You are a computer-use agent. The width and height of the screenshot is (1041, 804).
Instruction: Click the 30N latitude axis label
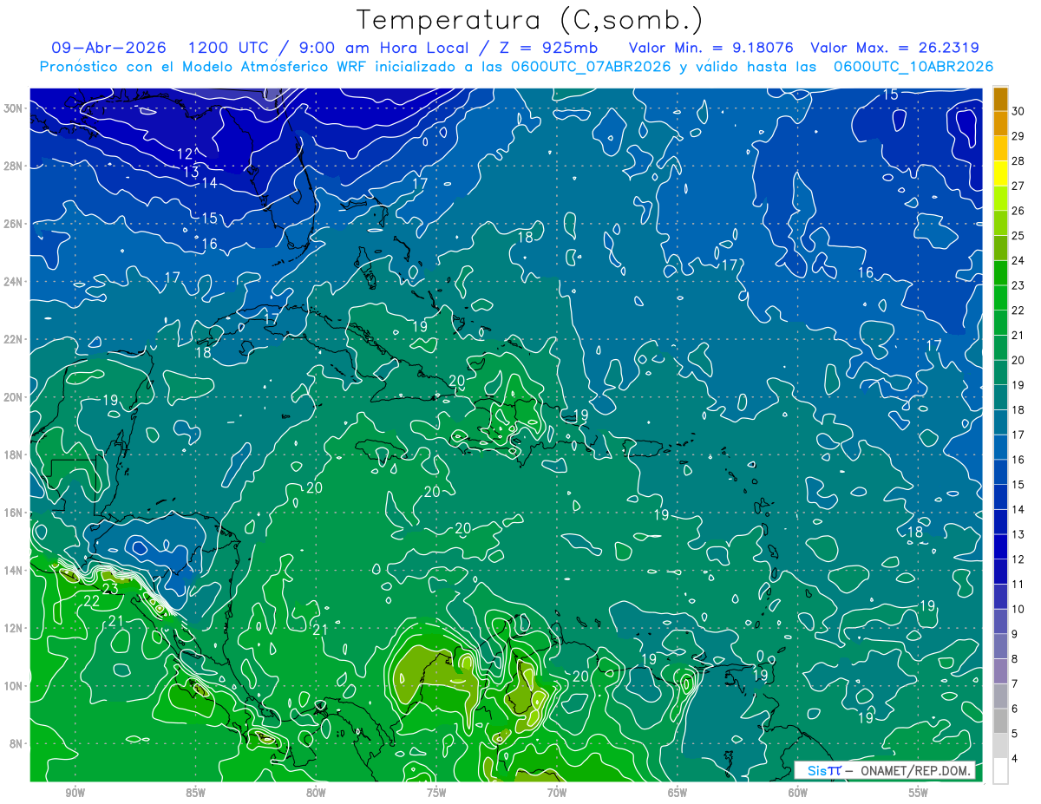[x=15, y=108]
